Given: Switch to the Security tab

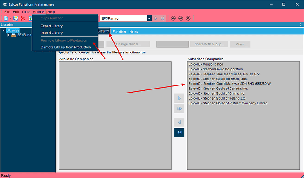Looking at the screenshot, I should [103, 31].
